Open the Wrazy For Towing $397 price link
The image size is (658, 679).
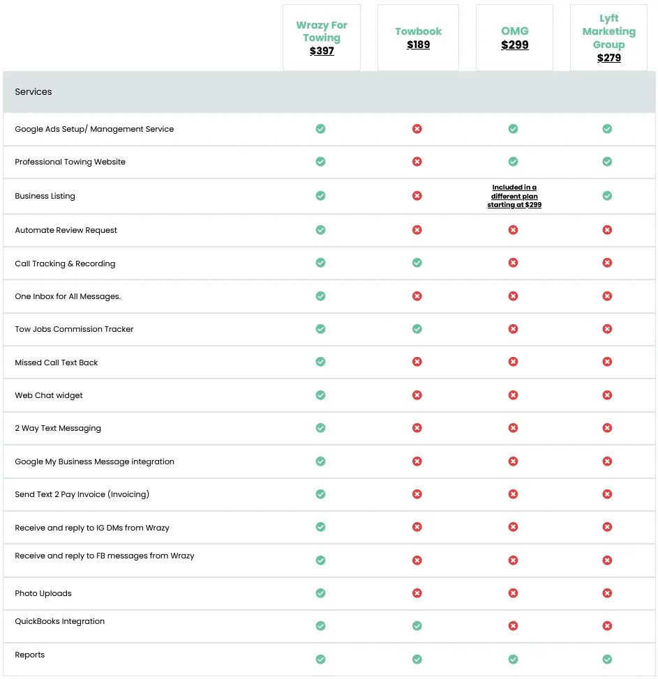point(322,51)
